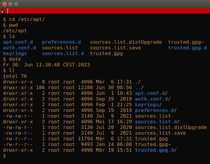The height and width of the screenshot is (164, 210).
Task: Minimize the terminal window
Action: (10, 4)
